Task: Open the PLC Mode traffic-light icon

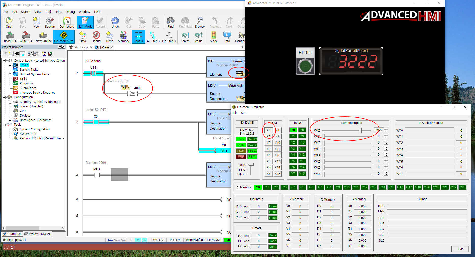Action: click(x=214, y=37)
